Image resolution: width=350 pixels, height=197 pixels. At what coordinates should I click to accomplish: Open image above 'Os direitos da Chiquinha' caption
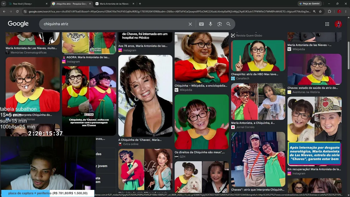click(202, 122)
